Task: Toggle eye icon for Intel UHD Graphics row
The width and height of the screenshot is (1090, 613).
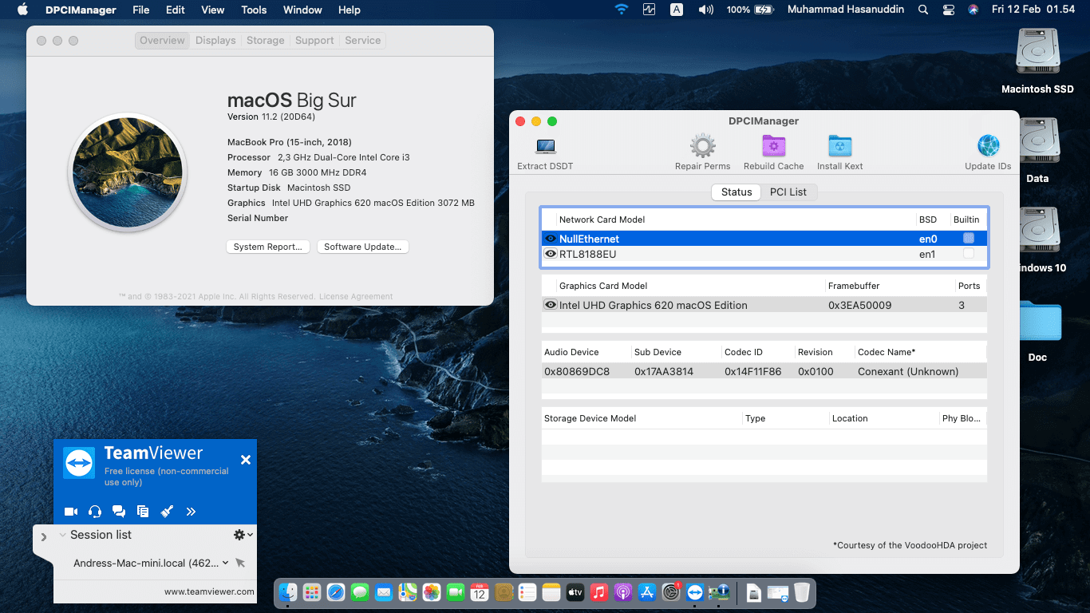Action: (551, 305)
